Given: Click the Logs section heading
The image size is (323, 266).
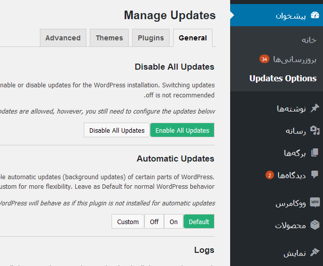Looking at the screenshot, I should pyautogui.click(x=204, y=250).
